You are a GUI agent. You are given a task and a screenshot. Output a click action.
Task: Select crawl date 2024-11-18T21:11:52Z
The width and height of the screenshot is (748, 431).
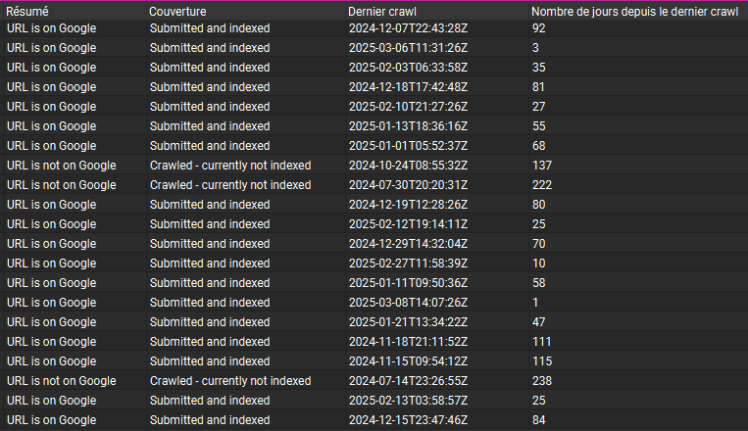point(409,341)
